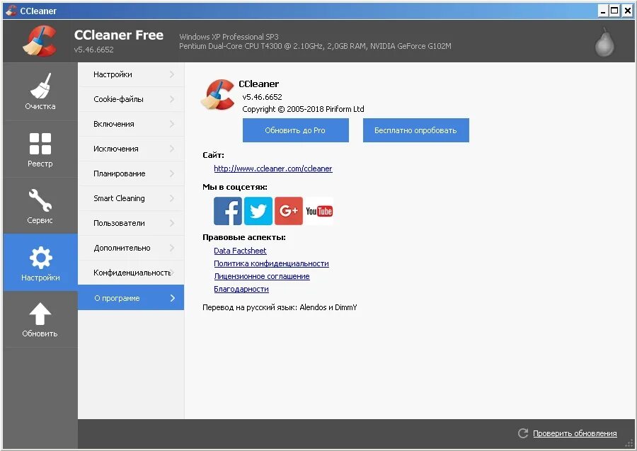Open the Настройки submenu item
This screenshot has width=637, height=451.
[131, 74]
